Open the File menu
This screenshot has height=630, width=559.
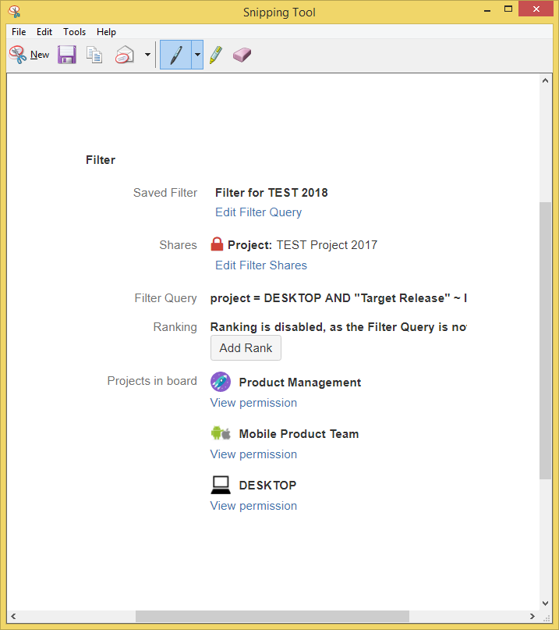coord(19,32)
